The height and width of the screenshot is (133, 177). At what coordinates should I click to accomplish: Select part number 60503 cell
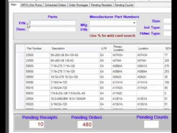(x=37, y=93)
